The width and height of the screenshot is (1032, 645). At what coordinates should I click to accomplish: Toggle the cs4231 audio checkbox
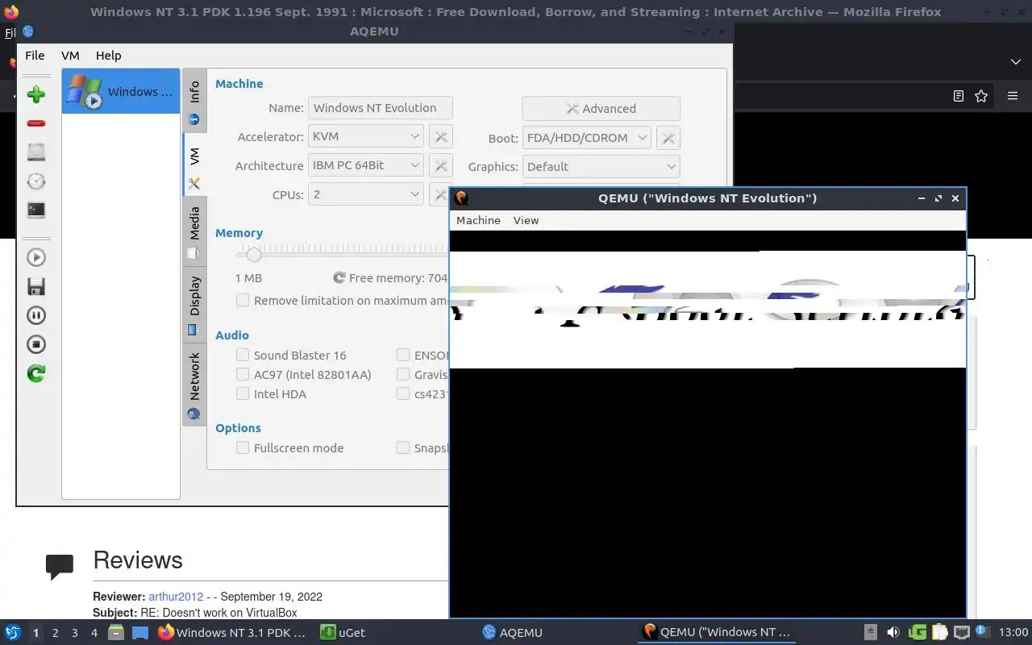[403, 393]
